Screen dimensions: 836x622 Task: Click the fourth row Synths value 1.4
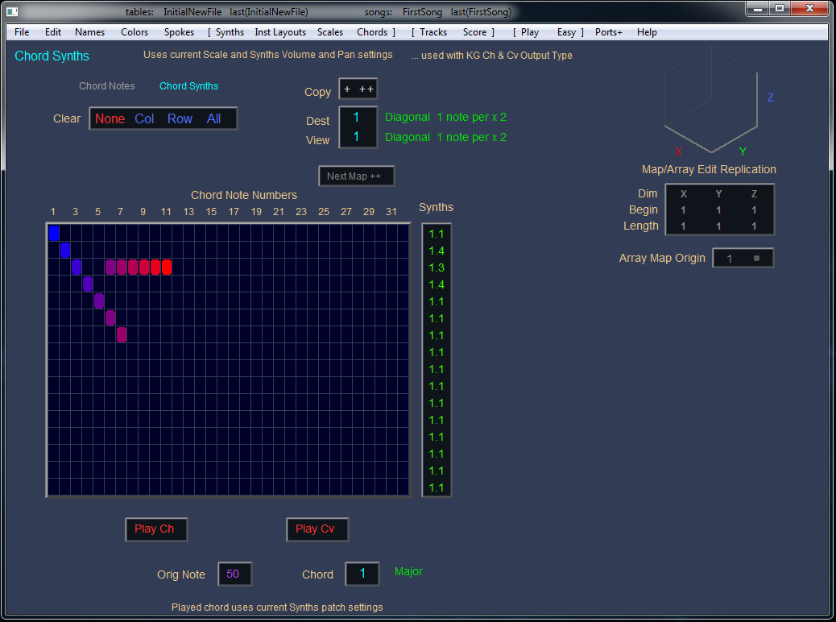pos(437,285)
